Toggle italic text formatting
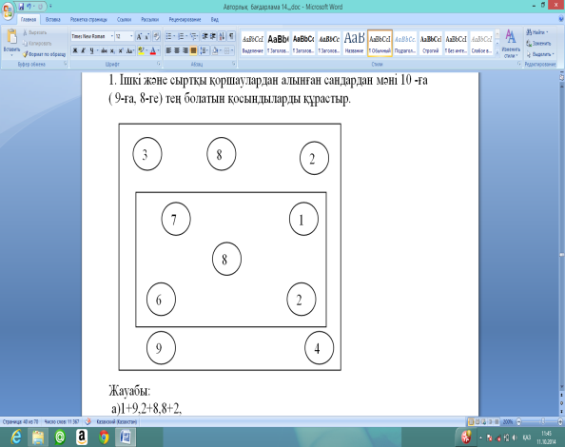 click(x=84, y=50)
